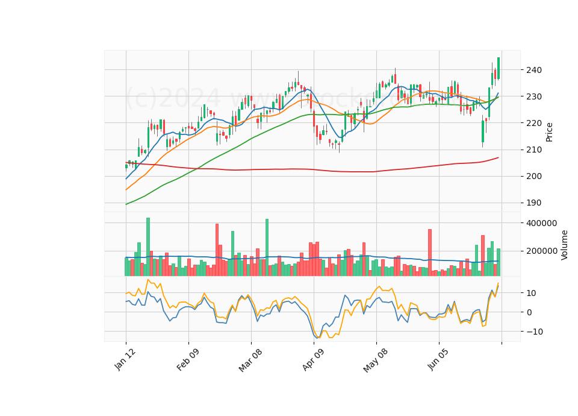Click the final green candlestick above 240
This screenshot has height=416, width=578.
(499, 68)
